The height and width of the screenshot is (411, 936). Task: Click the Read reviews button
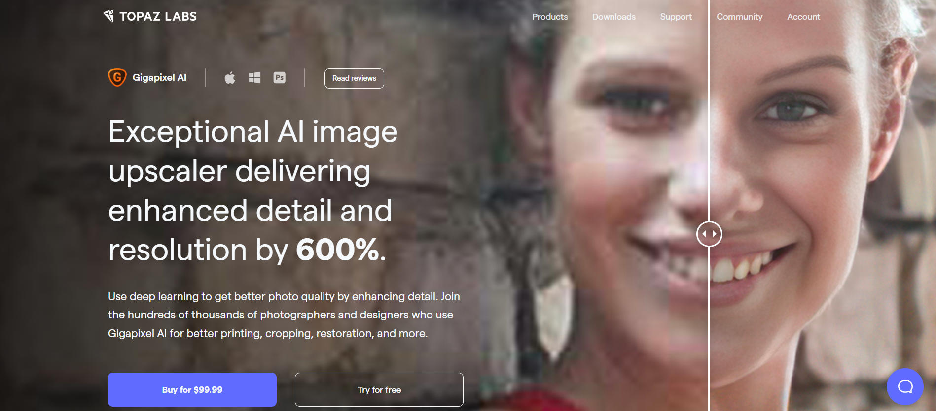[354, 78]
